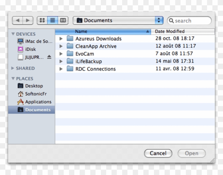
Task: Click the date 7 août 08 11:57
Action: [174, 53]
